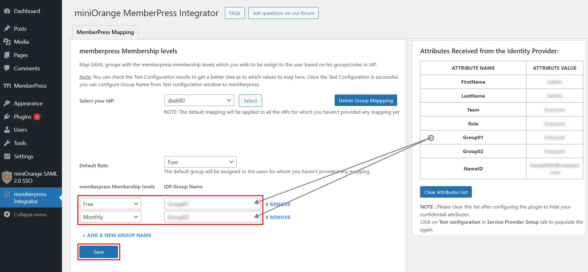Click the Dashboard gauge icon
This screenshot has width=588, height=272.
[x=7, y=11]
